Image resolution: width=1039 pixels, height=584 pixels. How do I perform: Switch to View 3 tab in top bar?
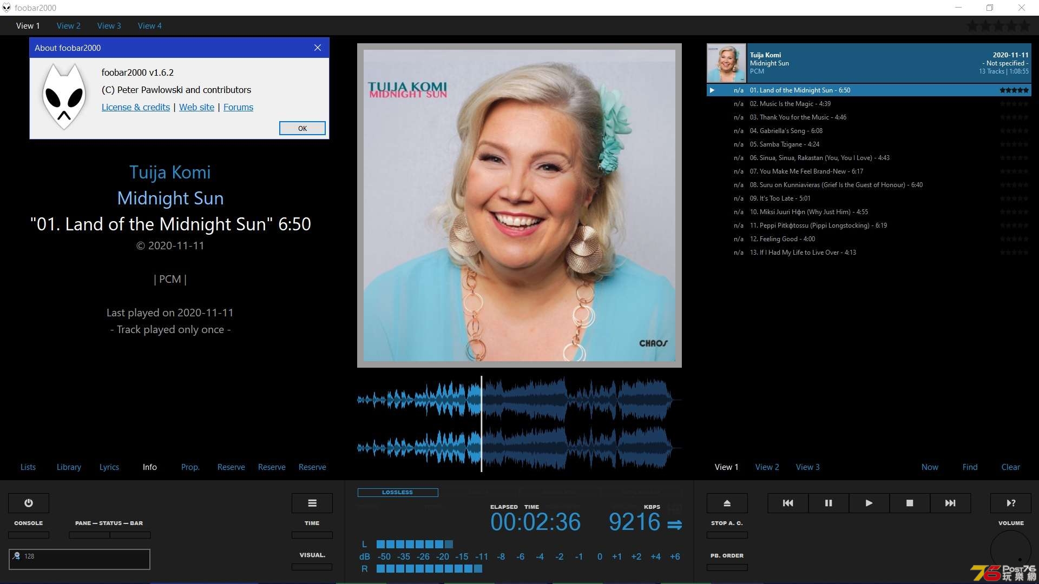coord(109,26)
